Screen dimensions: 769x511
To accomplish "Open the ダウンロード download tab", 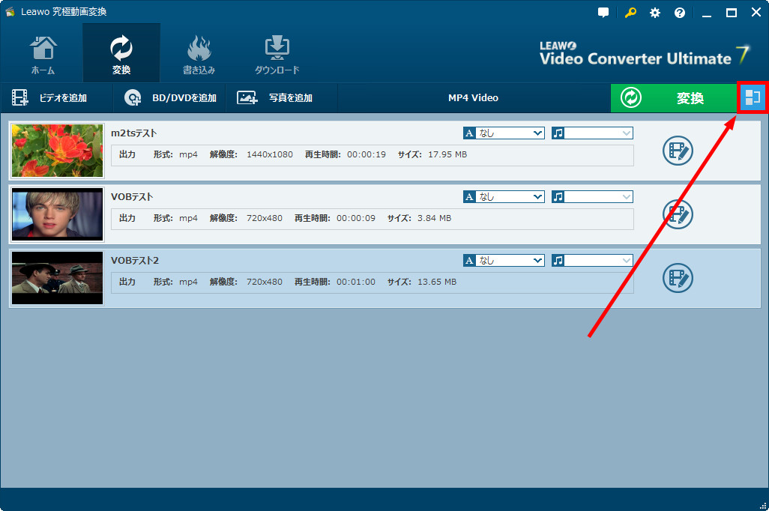I will [277, 54].
